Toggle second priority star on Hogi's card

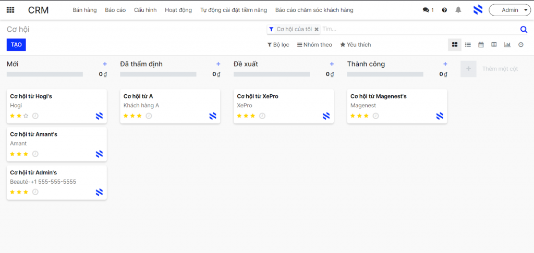tap(19, 116)
